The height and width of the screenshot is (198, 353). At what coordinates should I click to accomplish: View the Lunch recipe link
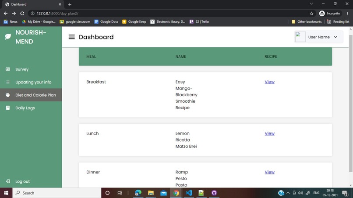269,133
